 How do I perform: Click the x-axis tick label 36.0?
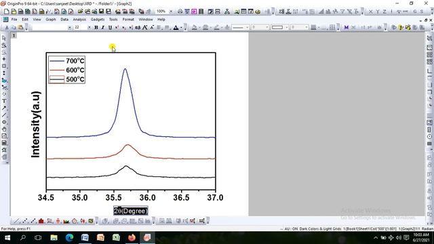(x=148, y=197)
